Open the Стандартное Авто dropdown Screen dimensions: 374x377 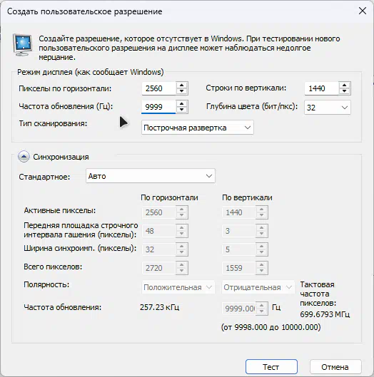click(x=151, y=176)
